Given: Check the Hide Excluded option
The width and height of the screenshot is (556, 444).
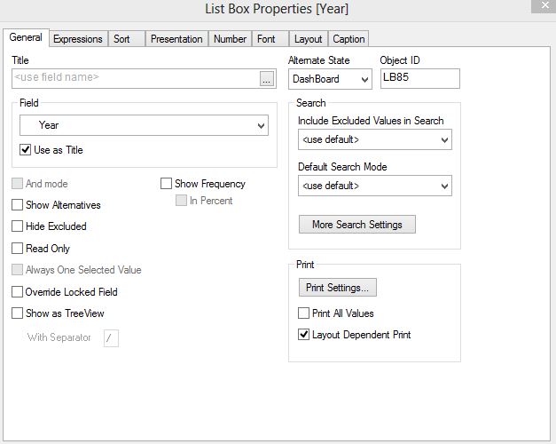Looking at the screenshot, I should [x=18, y=226].
